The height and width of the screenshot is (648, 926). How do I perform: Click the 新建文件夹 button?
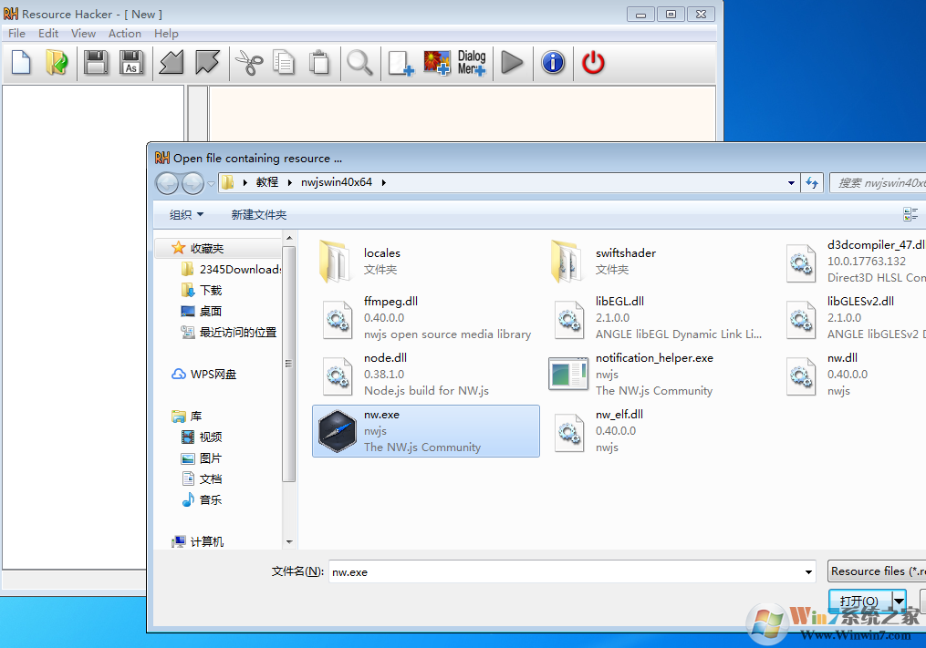tap(259, 213)
